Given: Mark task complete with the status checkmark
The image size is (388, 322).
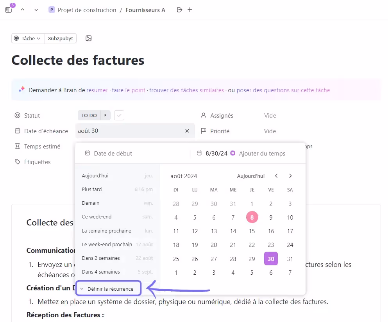Looking at the screenshot, I should coord(120,116).
